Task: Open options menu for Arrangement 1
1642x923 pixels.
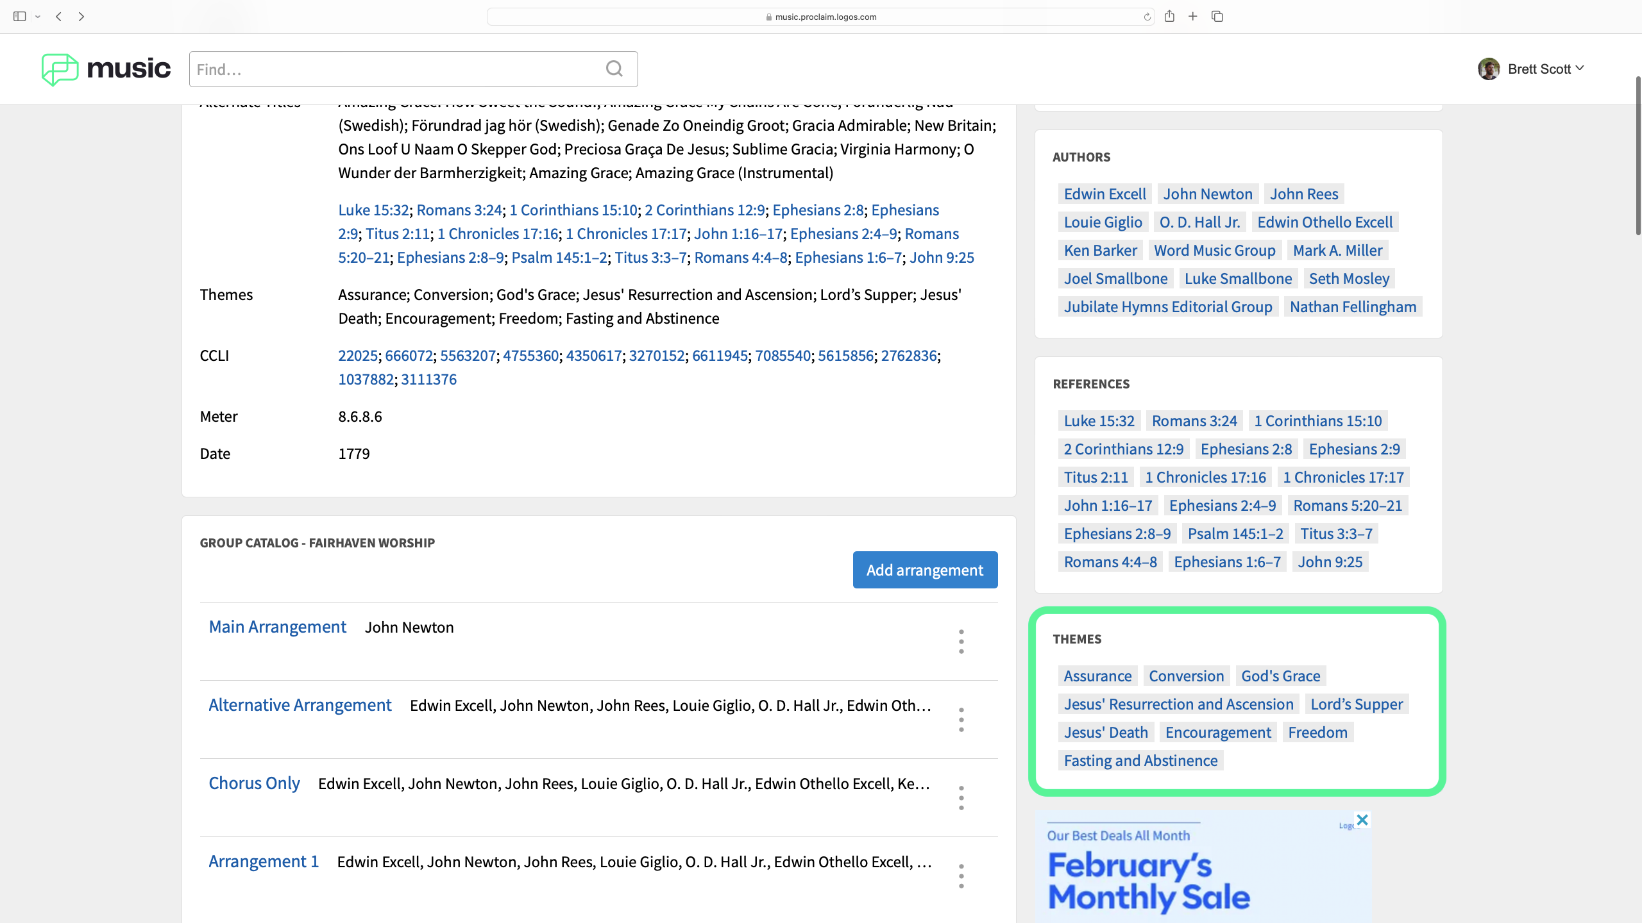Action: click(x=961, y=876)
